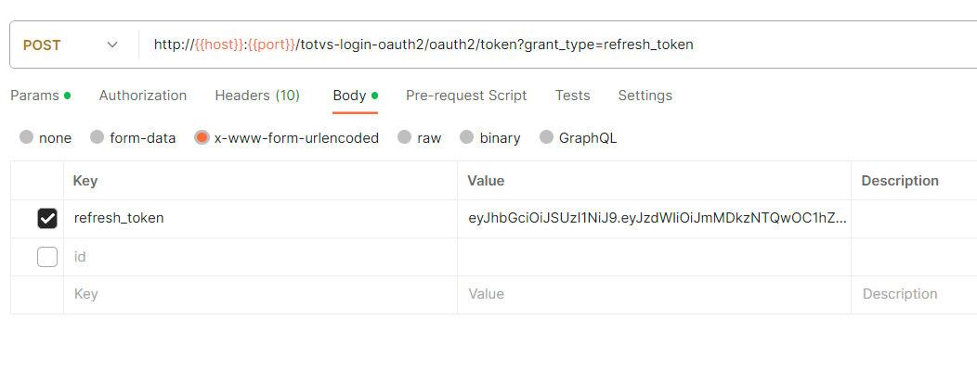Open the Settings tab
Viewport: 977px width, 371px height.
coord(645,96)
